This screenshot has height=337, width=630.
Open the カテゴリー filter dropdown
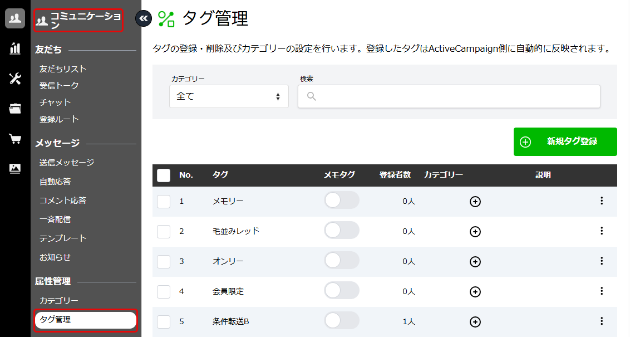[229, 96]
